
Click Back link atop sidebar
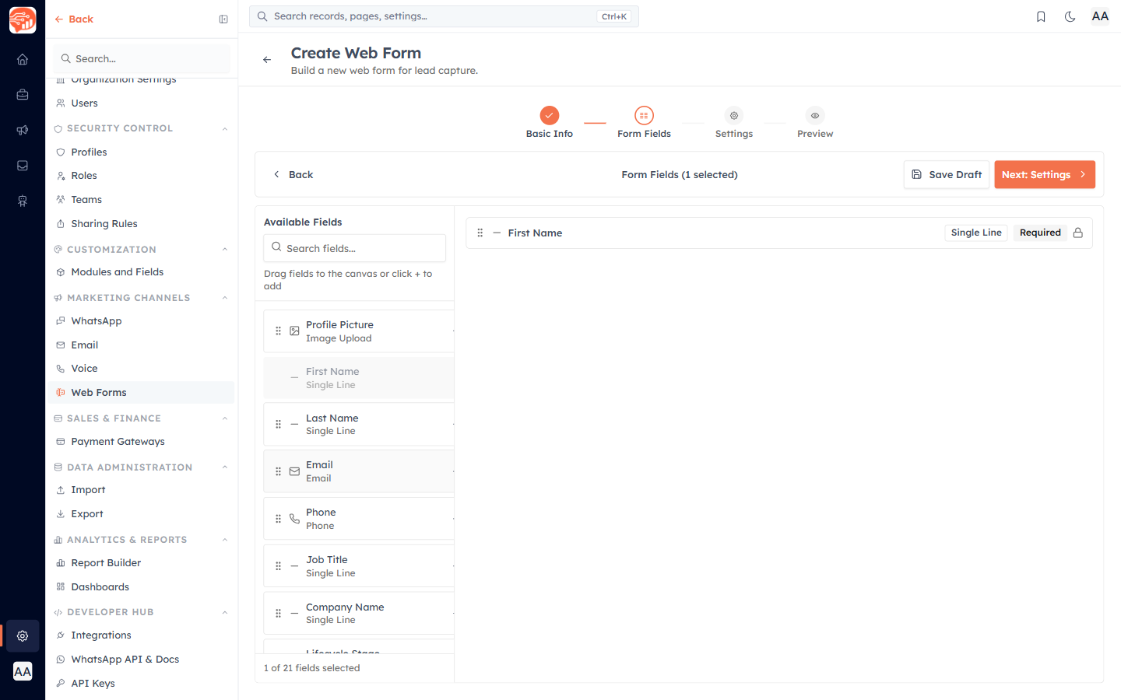tap(74, 19)
